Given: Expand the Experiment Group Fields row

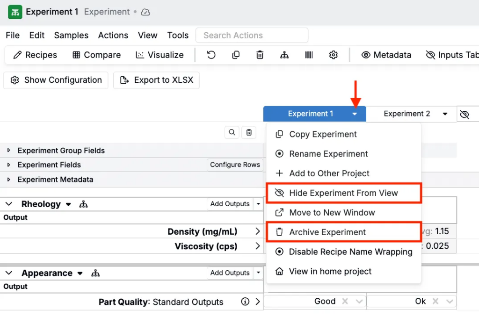Looking at the screenshot, I should tap(9, 151).
